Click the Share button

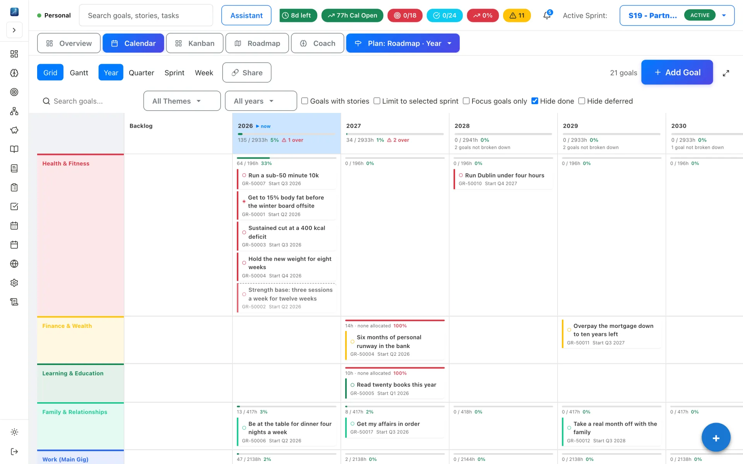(247, 72)
